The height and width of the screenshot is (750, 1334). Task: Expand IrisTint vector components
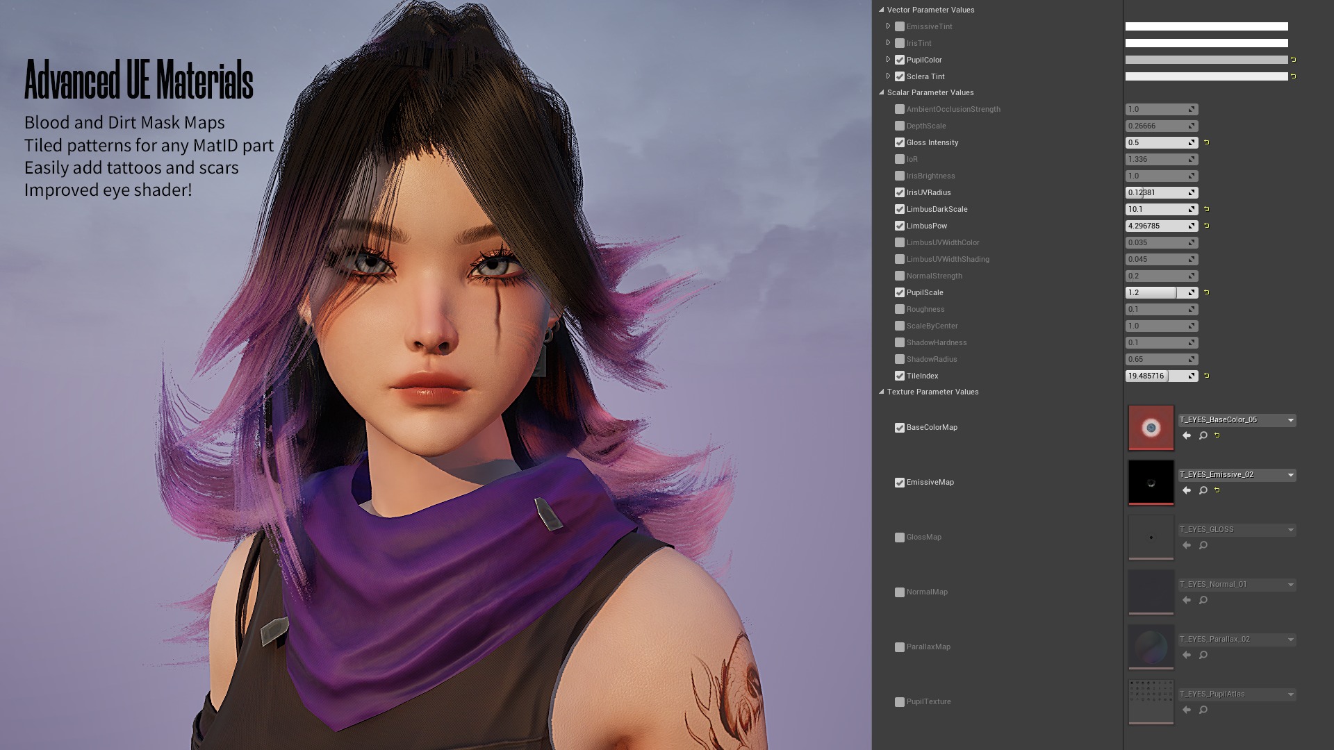(888, 43)
